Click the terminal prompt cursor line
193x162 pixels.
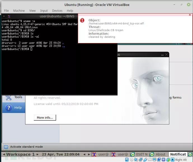pos(17,49)
